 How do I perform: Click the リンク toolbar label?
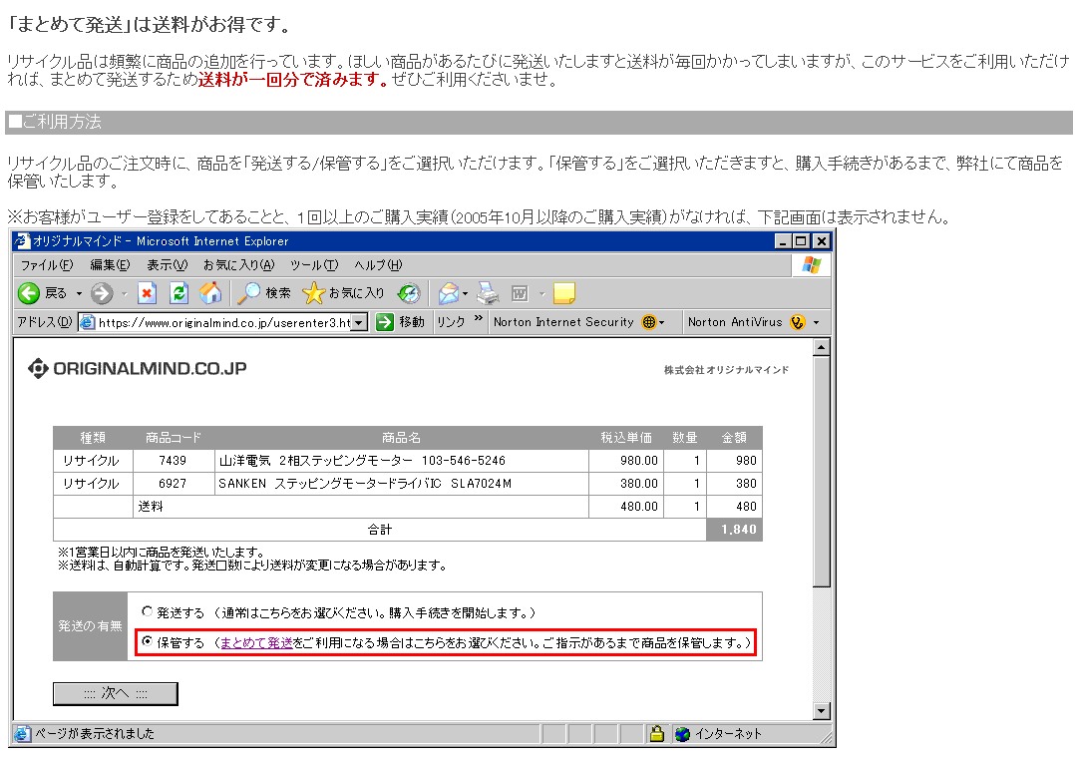point(451,322)
